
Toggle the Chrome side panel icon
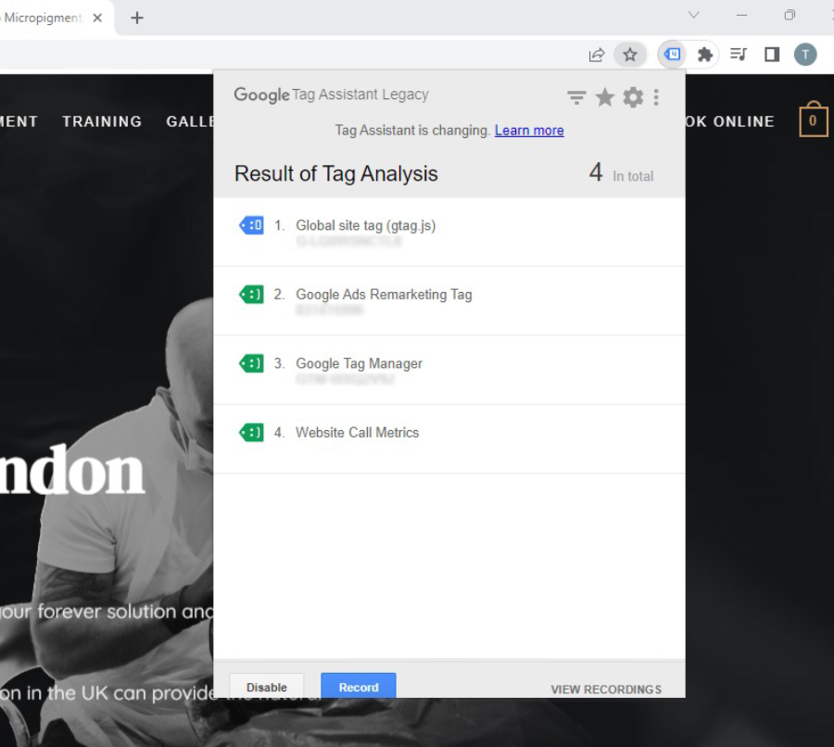772,55
